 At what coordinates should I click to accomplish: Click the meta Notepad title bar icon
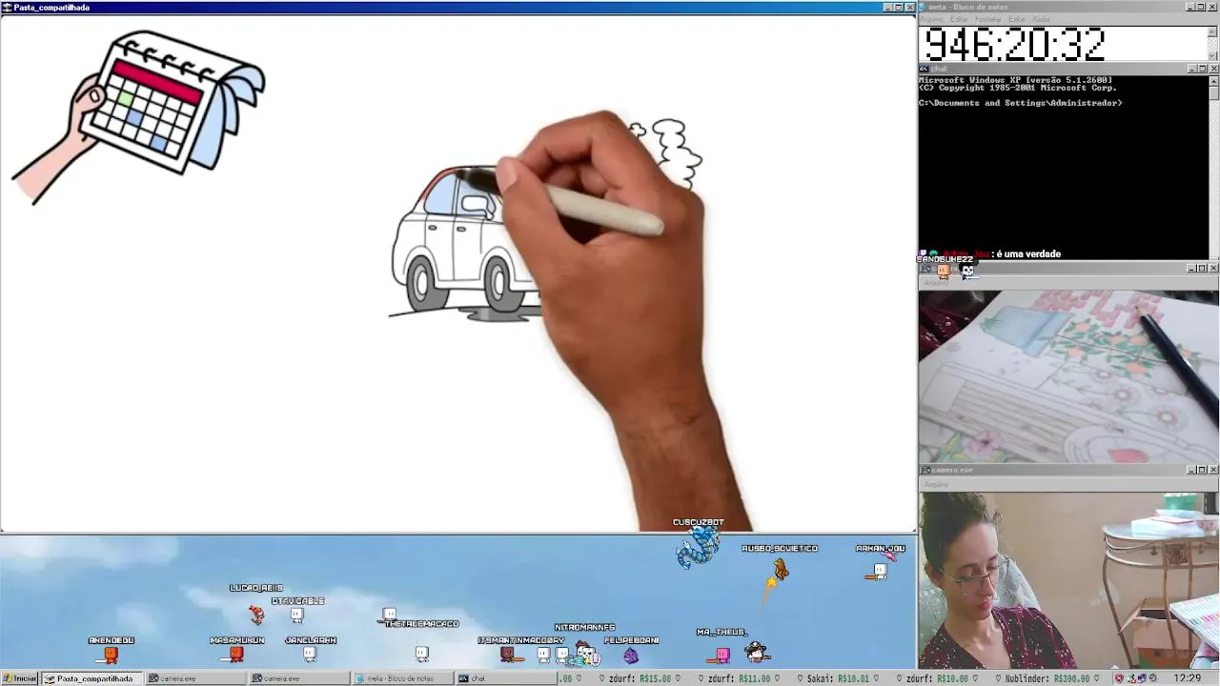[x=924, y=7]
